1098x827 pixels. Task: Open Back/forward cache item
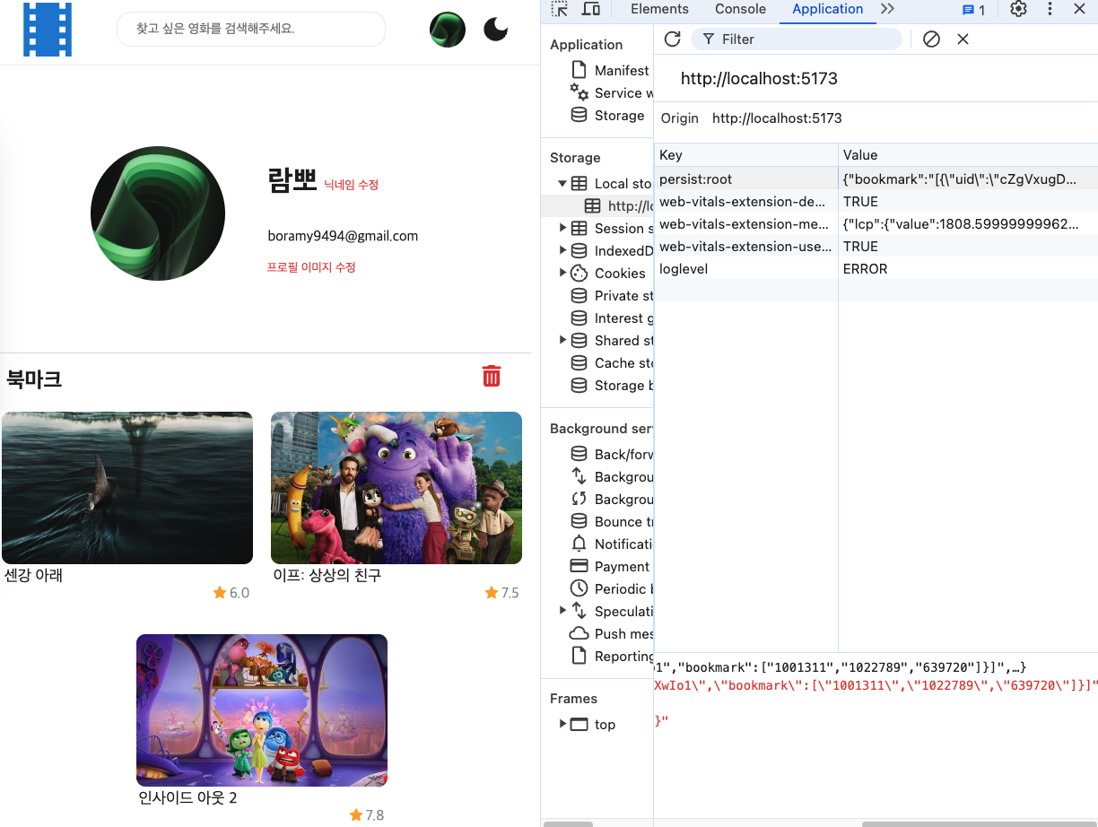612,454
